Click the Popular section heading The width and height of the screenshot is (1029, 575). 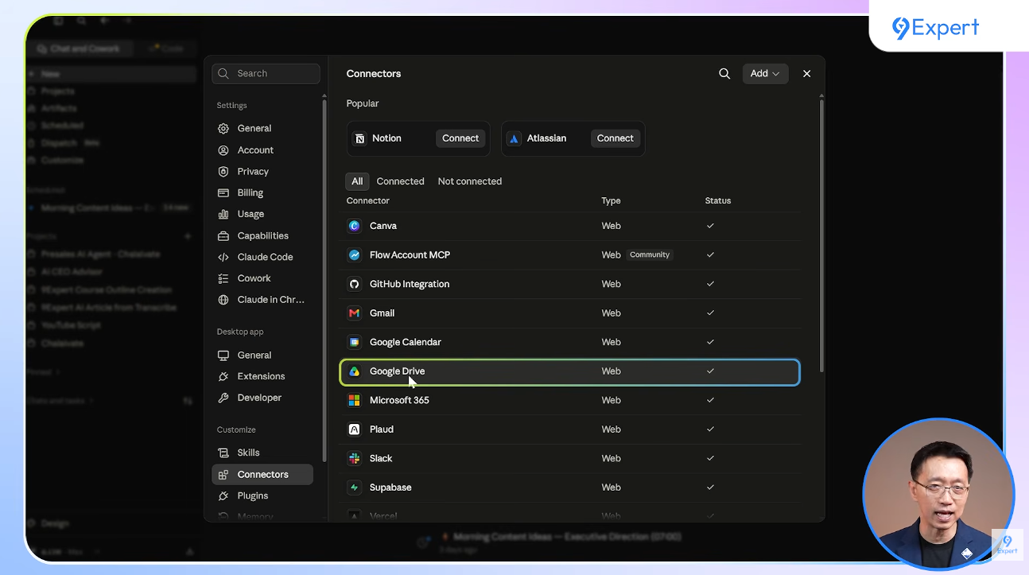click(363, 103)
